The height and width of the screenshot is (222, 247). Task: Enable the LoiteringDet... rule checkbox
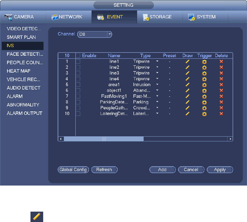tap(78, 114)
